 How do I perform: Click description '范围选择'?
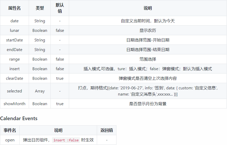point(148,59)
